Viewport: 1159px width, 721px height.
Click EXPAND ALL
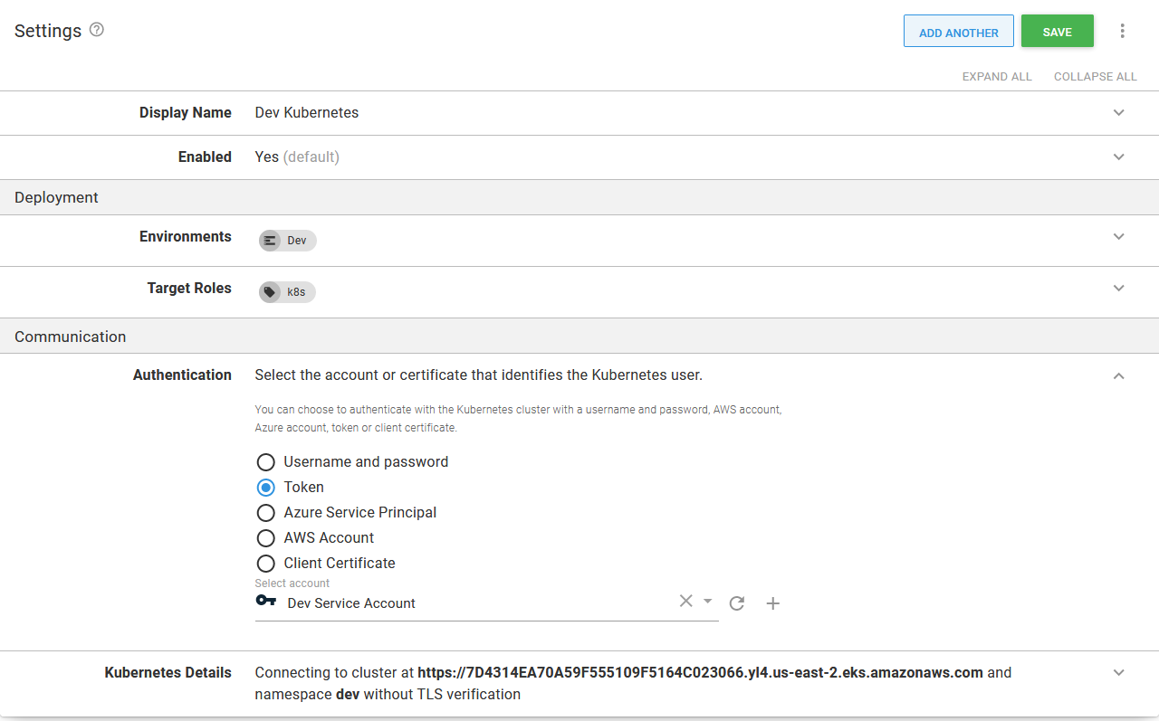(997, 76)
